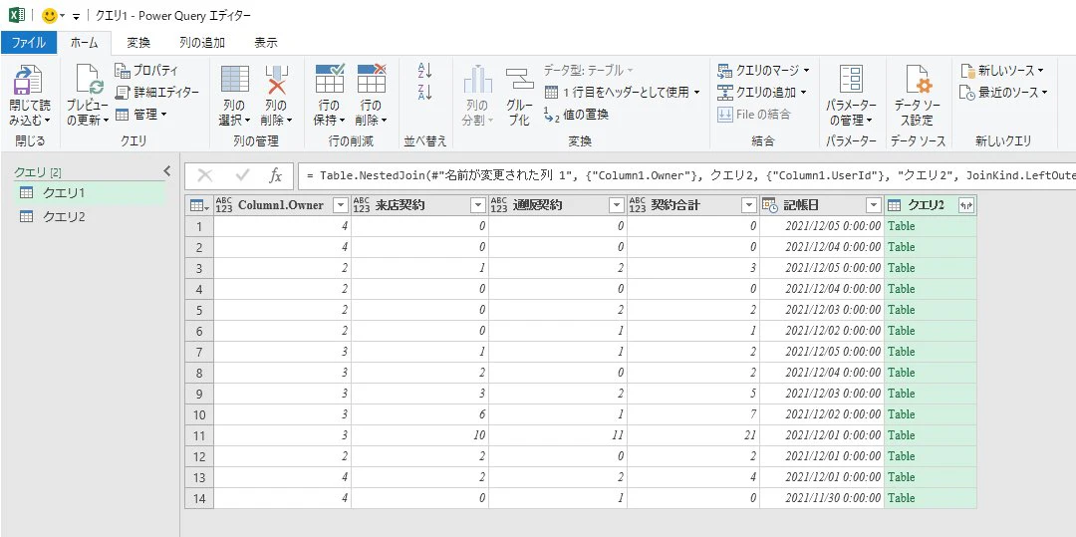Click the New Source (新しいソース) icon
Image resolution: width=1076 pixels, height=537 pixels.
point(967,71)
